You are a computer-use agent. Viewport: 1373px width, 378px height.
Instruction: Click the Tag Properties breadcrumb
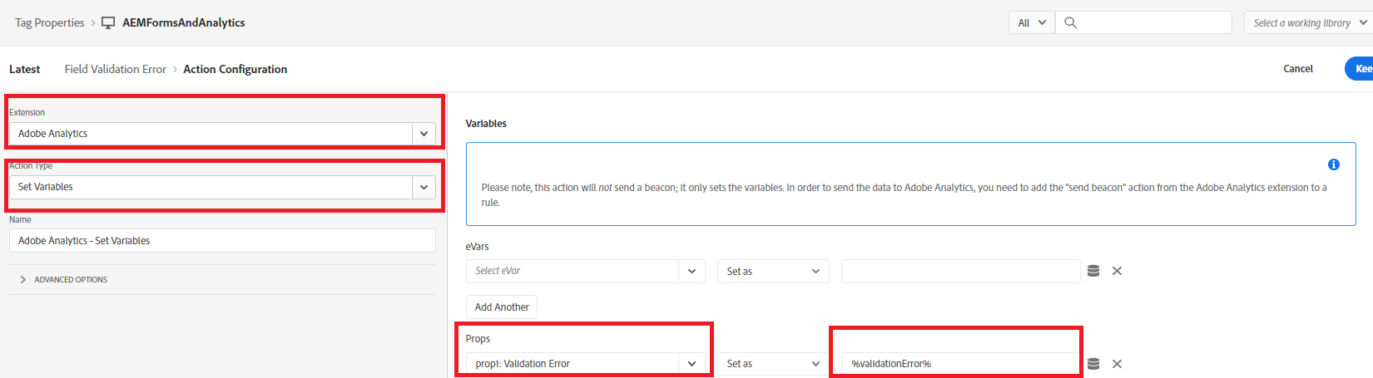(x=50, y=22)
